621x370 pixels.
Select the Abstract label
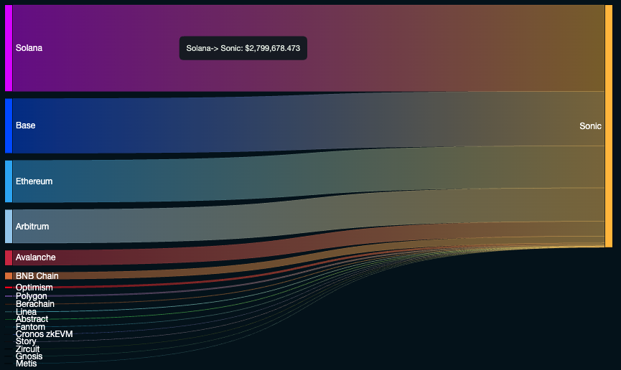coord(32,319)
